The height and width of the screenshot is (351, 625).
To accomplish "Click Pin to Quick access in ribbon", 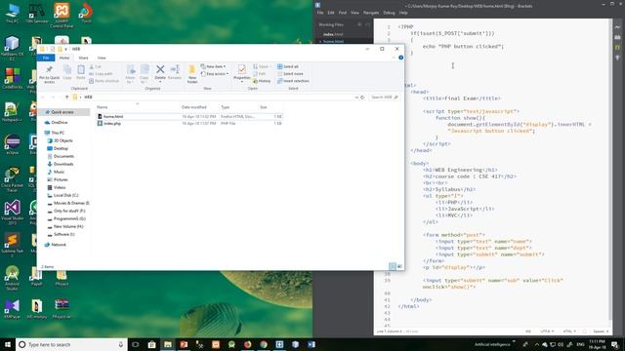I will pos(50,74).
